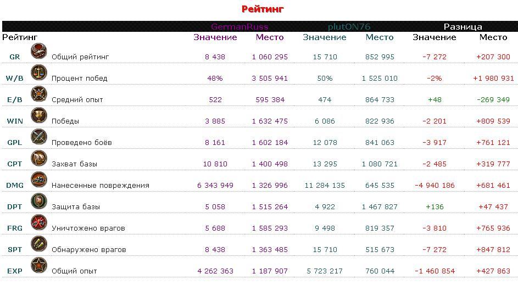Click the Общий рейтинг (GR) medal icon
Image resolution: width=518 pixels, height=285 pixels.
(x=38, y=52)
